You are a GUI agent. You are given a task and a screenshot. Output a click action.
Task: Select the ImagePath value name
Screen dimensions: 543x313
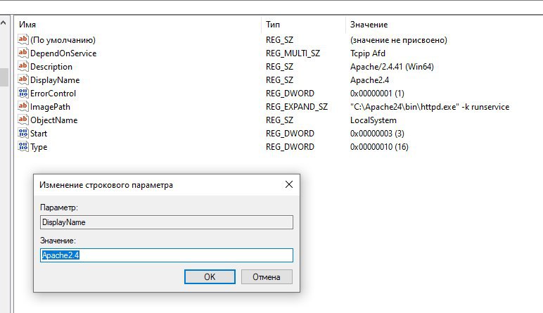(50, 107)
